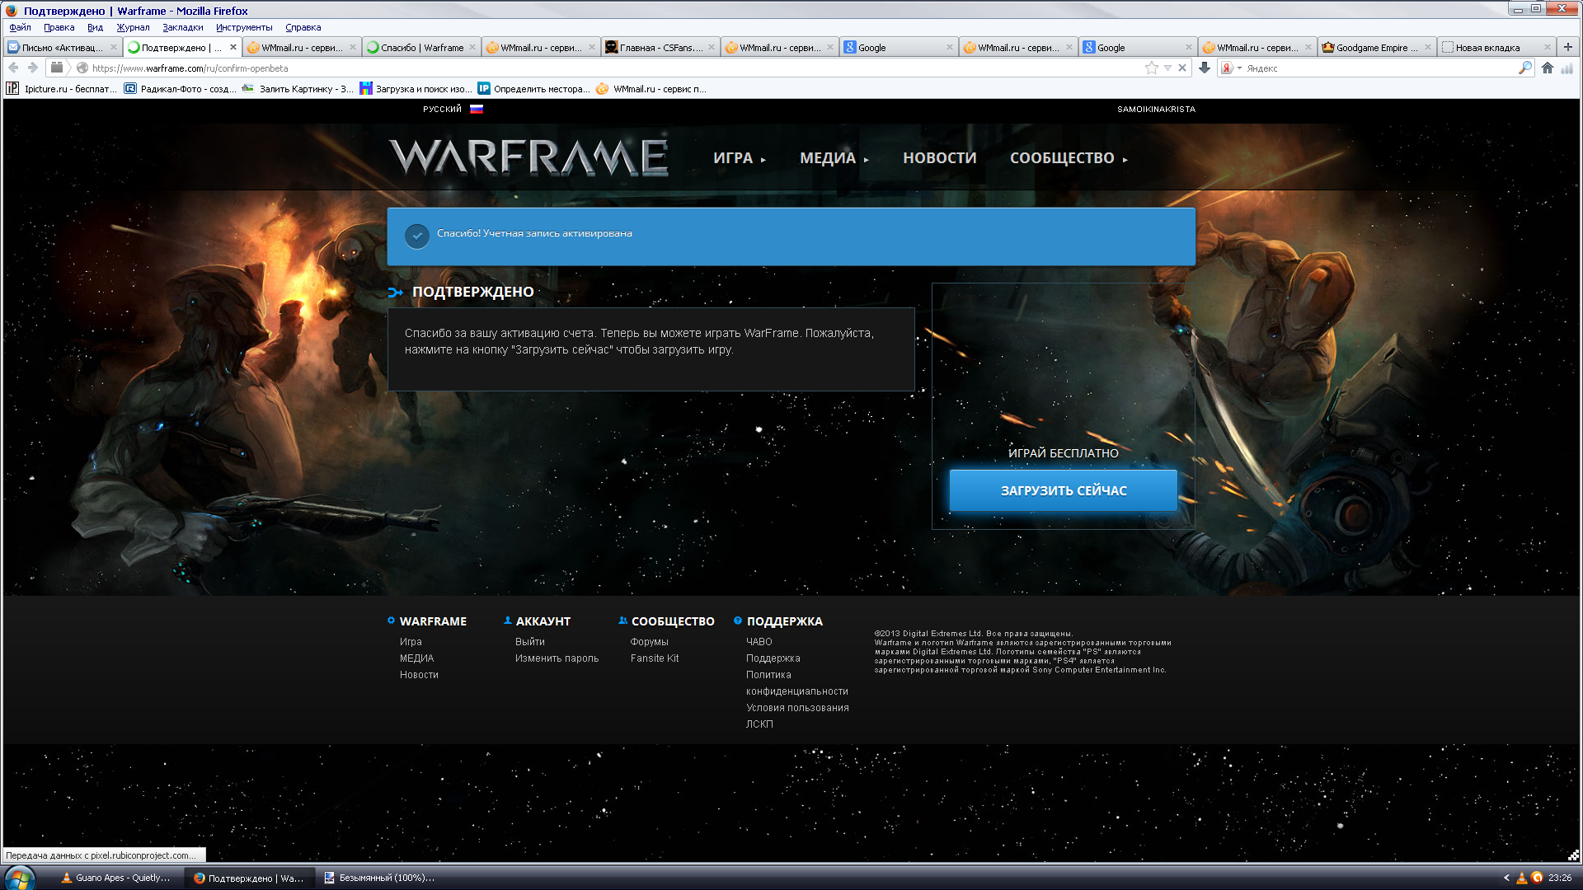Open the Windows Start button
This screenshot has height=890, width=1583.
[19, 878]
